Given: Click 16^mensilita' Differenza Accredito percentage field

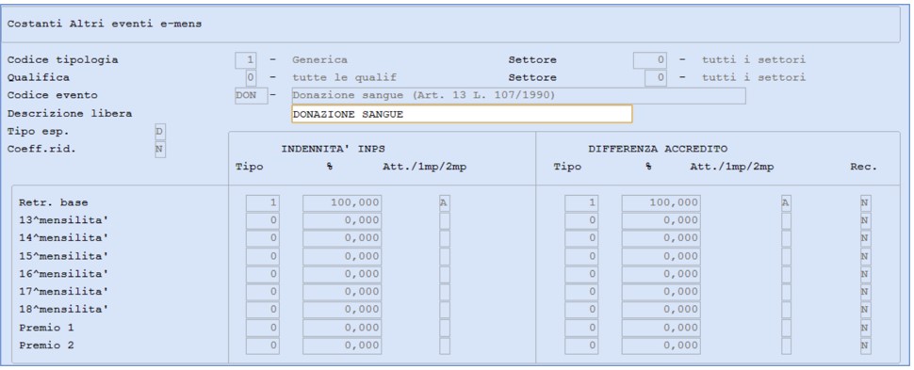Looking at the screenshot, I should 661,274.
